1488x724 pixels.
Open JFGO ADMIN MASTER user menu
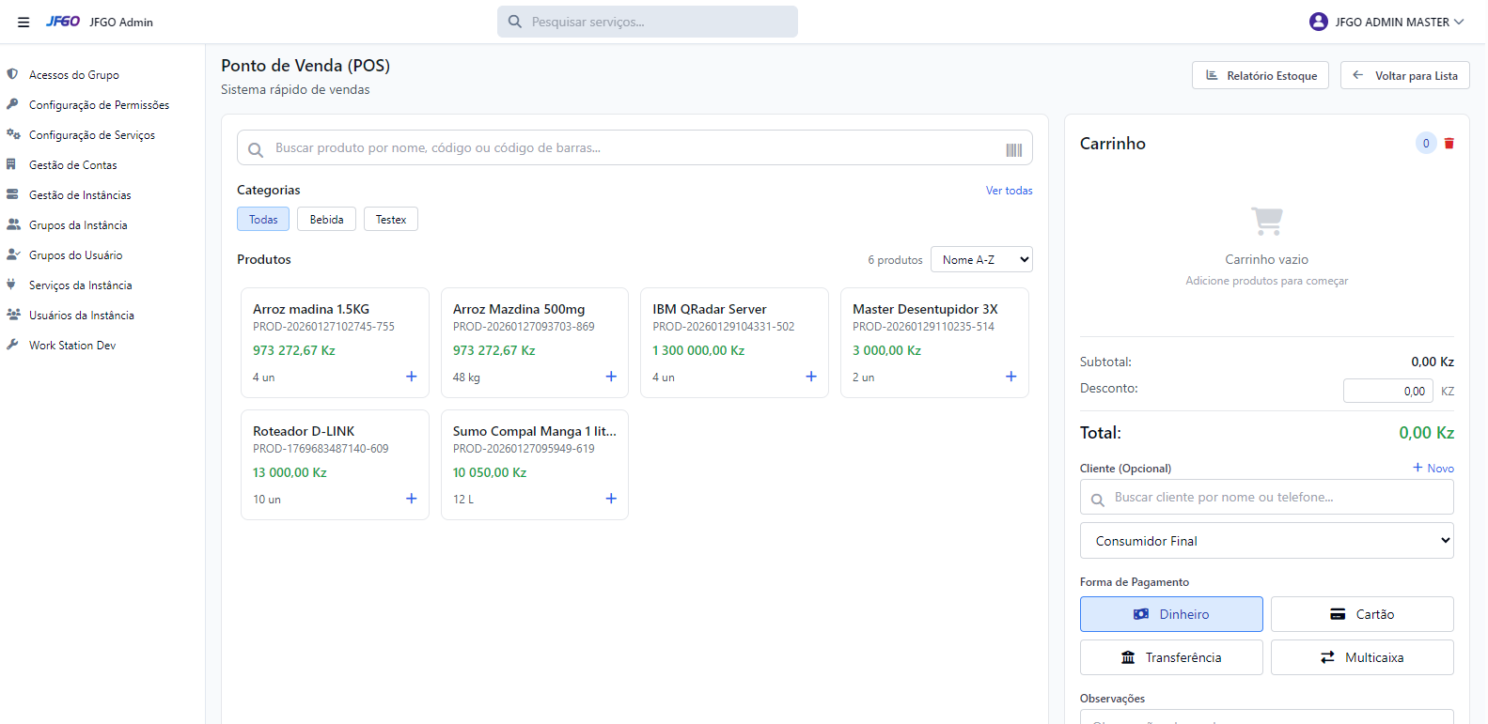(1386, 23)
